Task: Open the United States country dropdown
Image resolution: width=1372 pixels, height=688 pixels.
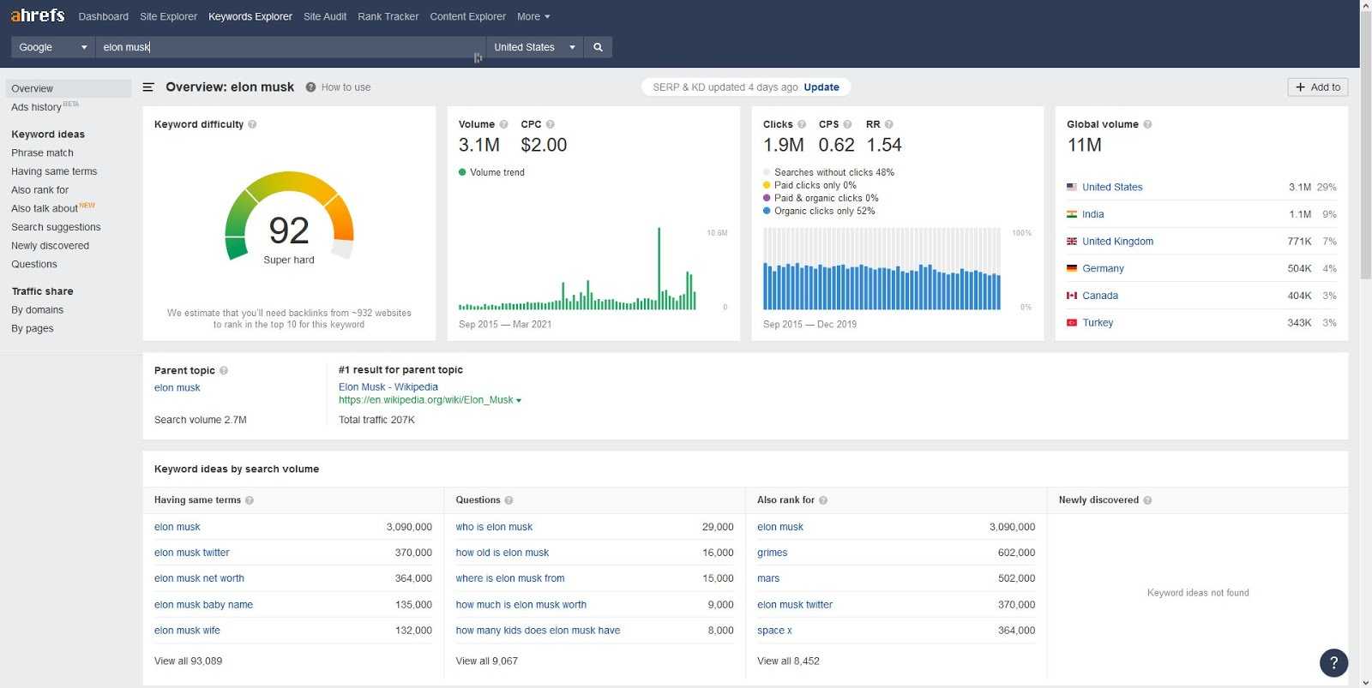Action: (534, 47)
